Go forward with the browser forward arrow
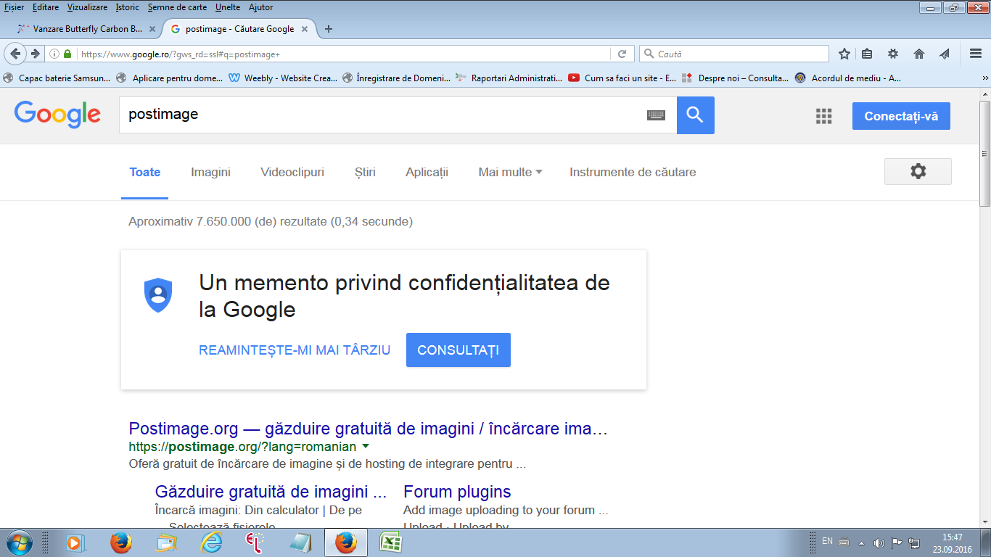Screen dimensions: 991x557 point(35,54)
